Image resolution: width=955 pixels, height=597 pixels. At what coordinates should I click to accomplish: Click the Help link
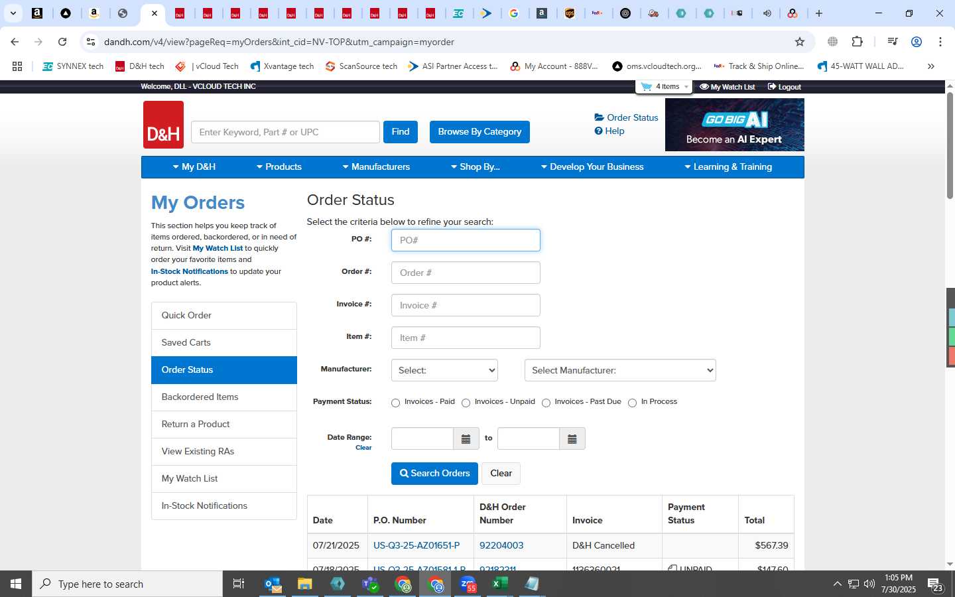click(609, 131)
